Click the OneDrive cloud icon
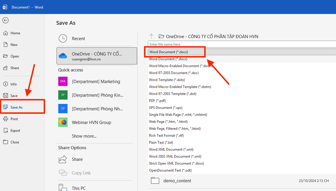The width and height of the screenshot is (336, 191). (63, 56)
